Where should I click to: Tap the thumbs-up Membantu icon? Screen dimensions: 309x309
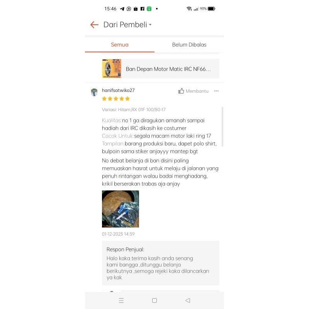(181, 91)
